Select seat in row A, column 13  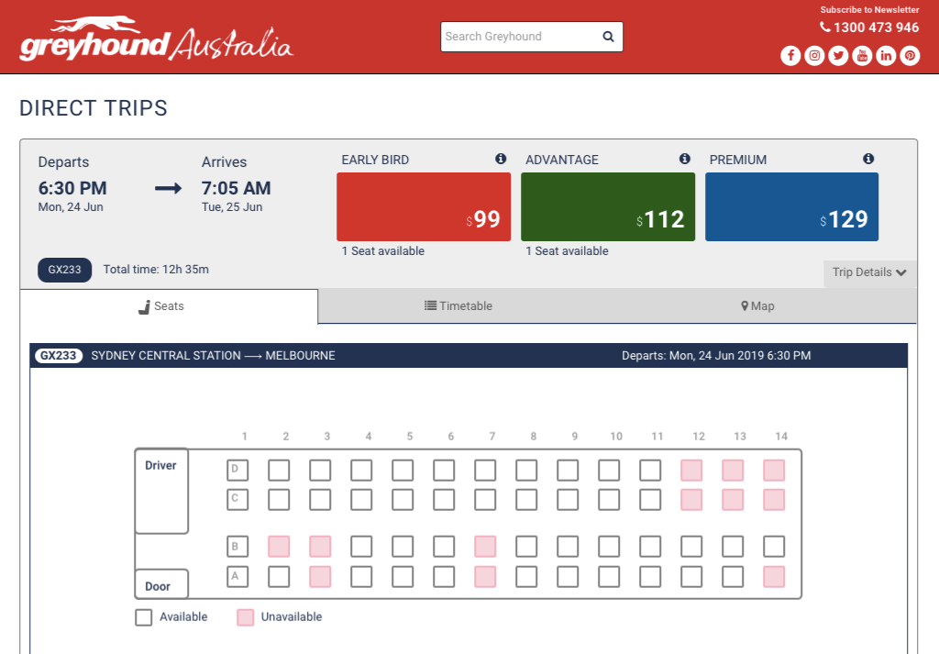(733, 577)
